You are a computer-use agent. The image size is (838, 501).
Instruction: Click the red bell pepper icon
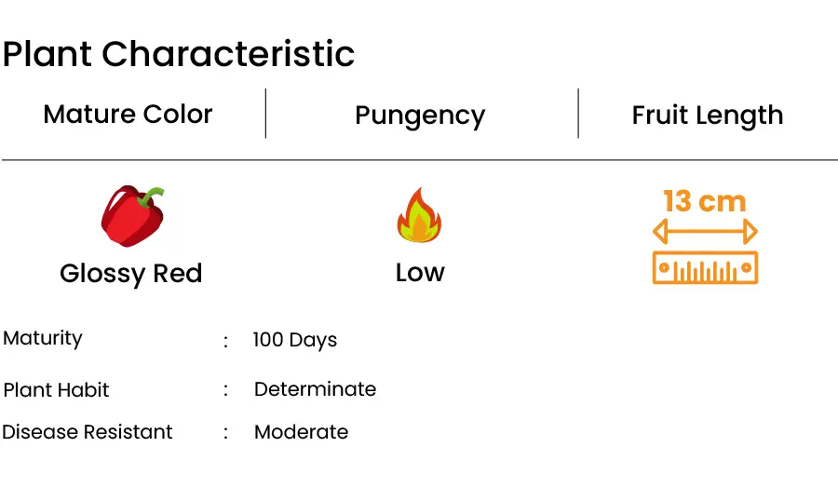tap(132, 216)
